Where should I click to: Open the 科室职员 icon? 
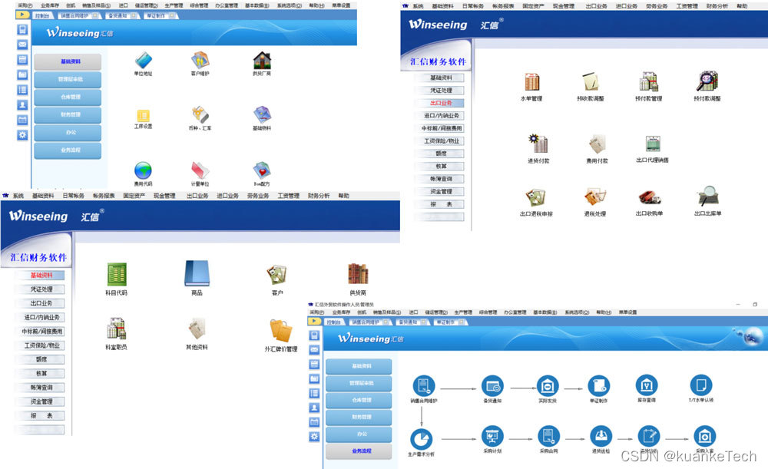click(x=117, y=329)
